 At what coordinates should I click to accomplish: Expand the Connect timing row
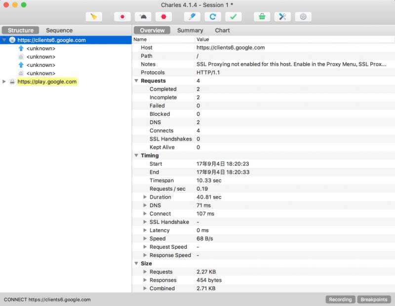[145, 213]
